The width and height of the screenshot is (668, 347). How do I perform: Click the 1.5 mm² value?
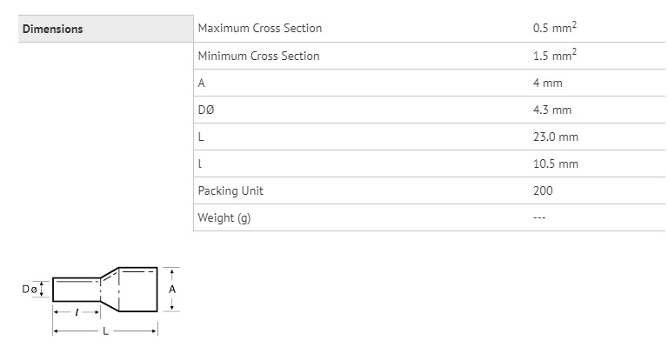click(555, 55)
